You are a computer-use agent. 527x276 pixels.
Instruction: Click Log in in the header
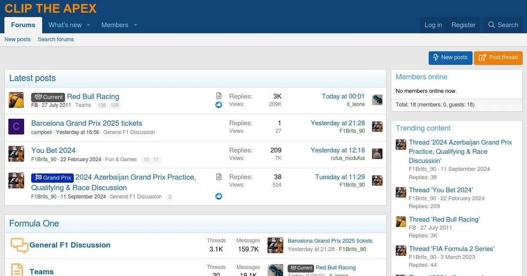[433, 25]
